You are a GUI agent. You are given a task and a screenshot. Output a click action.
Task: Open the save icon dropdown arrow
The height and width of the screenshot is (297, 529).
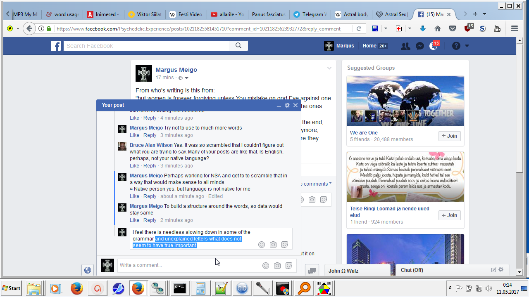click(x=386, y=28)
